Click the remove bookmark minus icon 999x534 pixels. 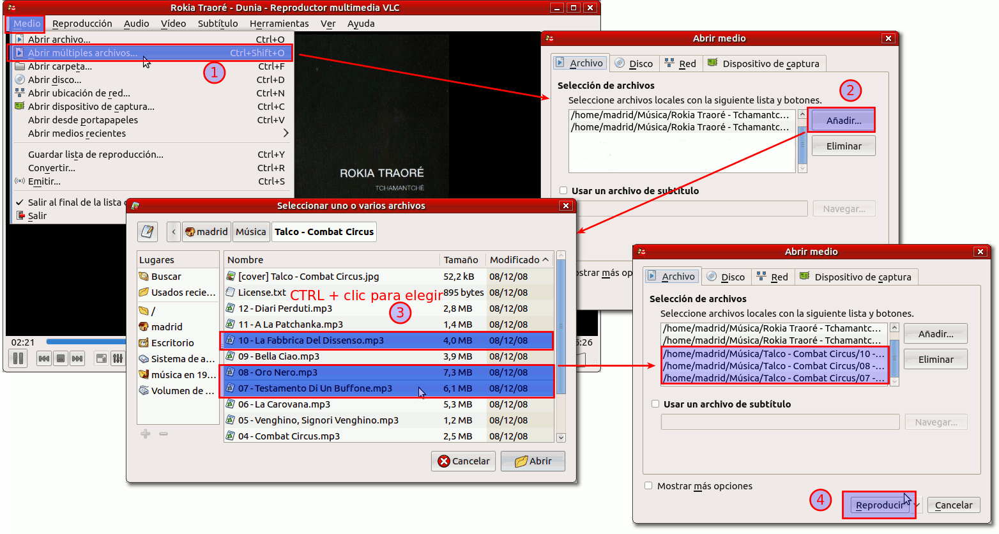pos(164,434)
